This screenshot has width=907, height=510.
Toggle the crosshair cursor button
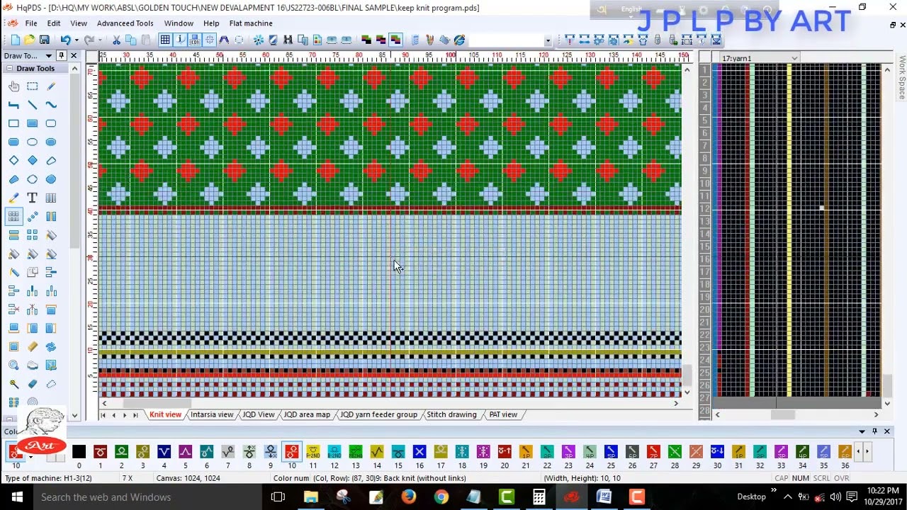point(210,40)
